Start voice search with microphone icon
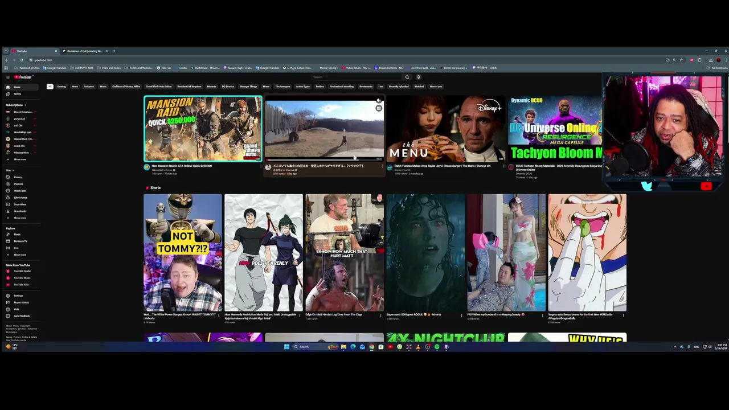The width and height of the screenshot is (729, 410). (x=418, y=77)
